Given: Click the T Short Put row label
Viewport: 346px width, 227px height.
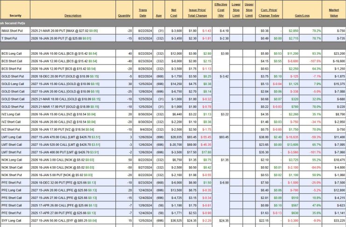Looking at the screenshot, I should click(x=10, y=38).
